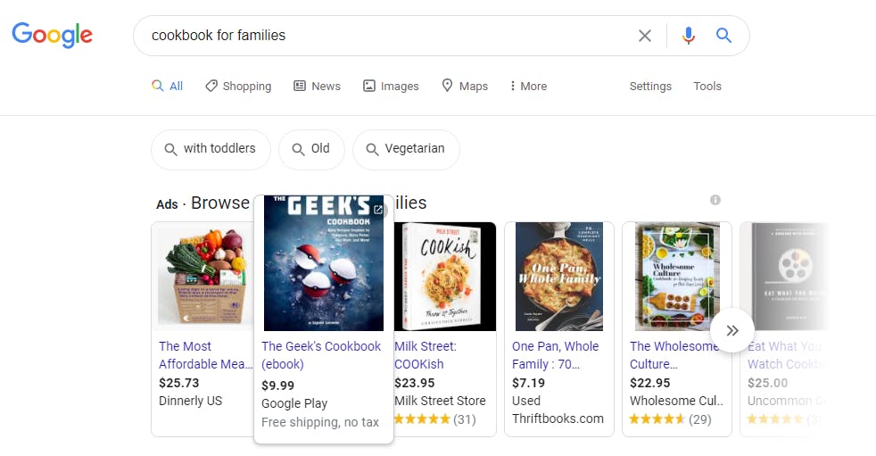Open the Settings menu
This screenshot has height=456, width=876.
[650, 86]
